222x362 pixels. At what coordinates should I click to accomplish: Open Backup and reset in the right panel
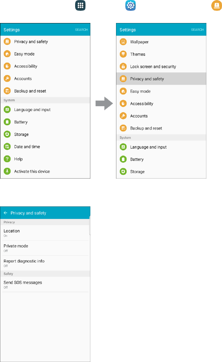pos(161,128)
